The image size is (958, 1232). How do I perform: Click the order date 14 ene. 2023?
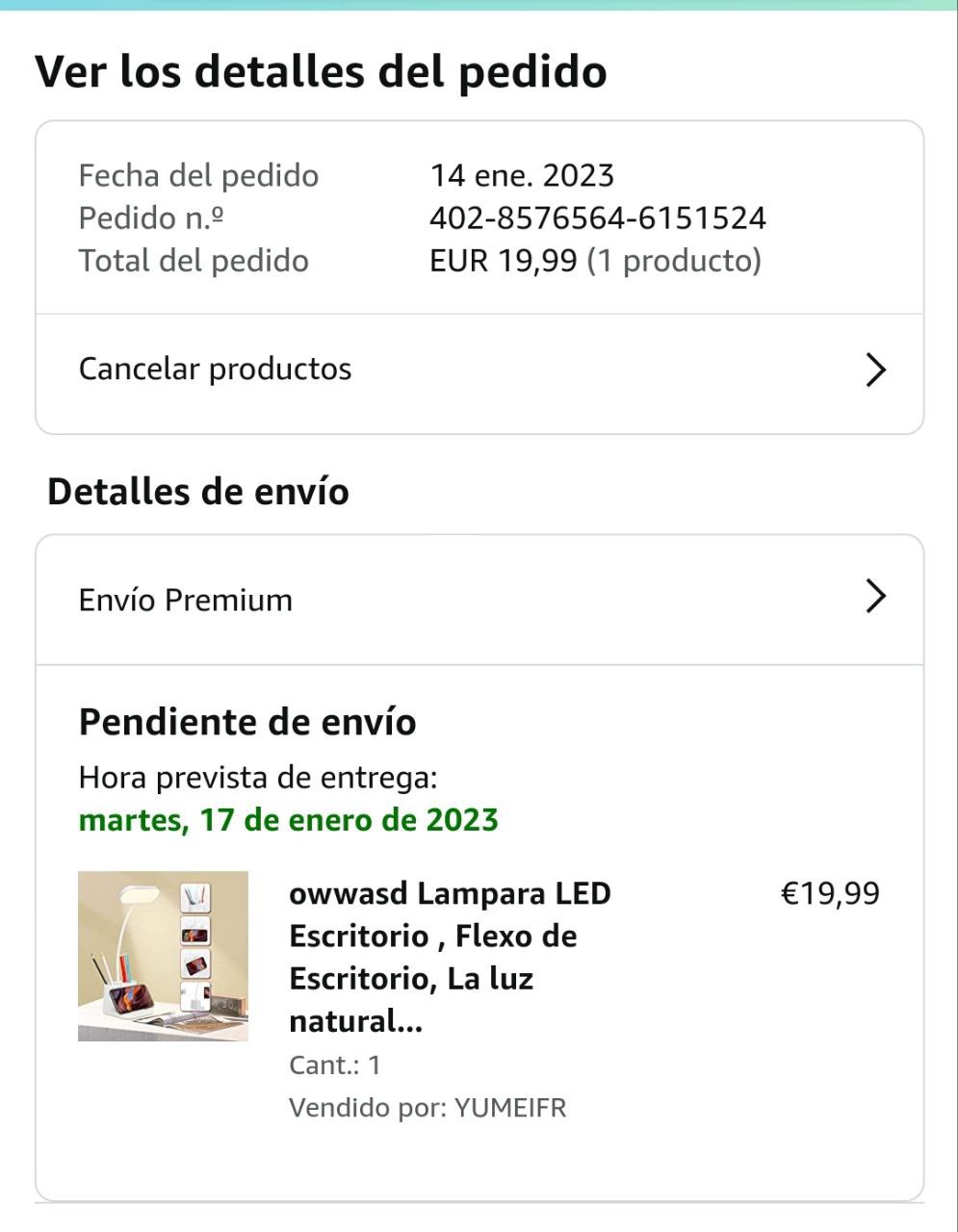[521, 175]
